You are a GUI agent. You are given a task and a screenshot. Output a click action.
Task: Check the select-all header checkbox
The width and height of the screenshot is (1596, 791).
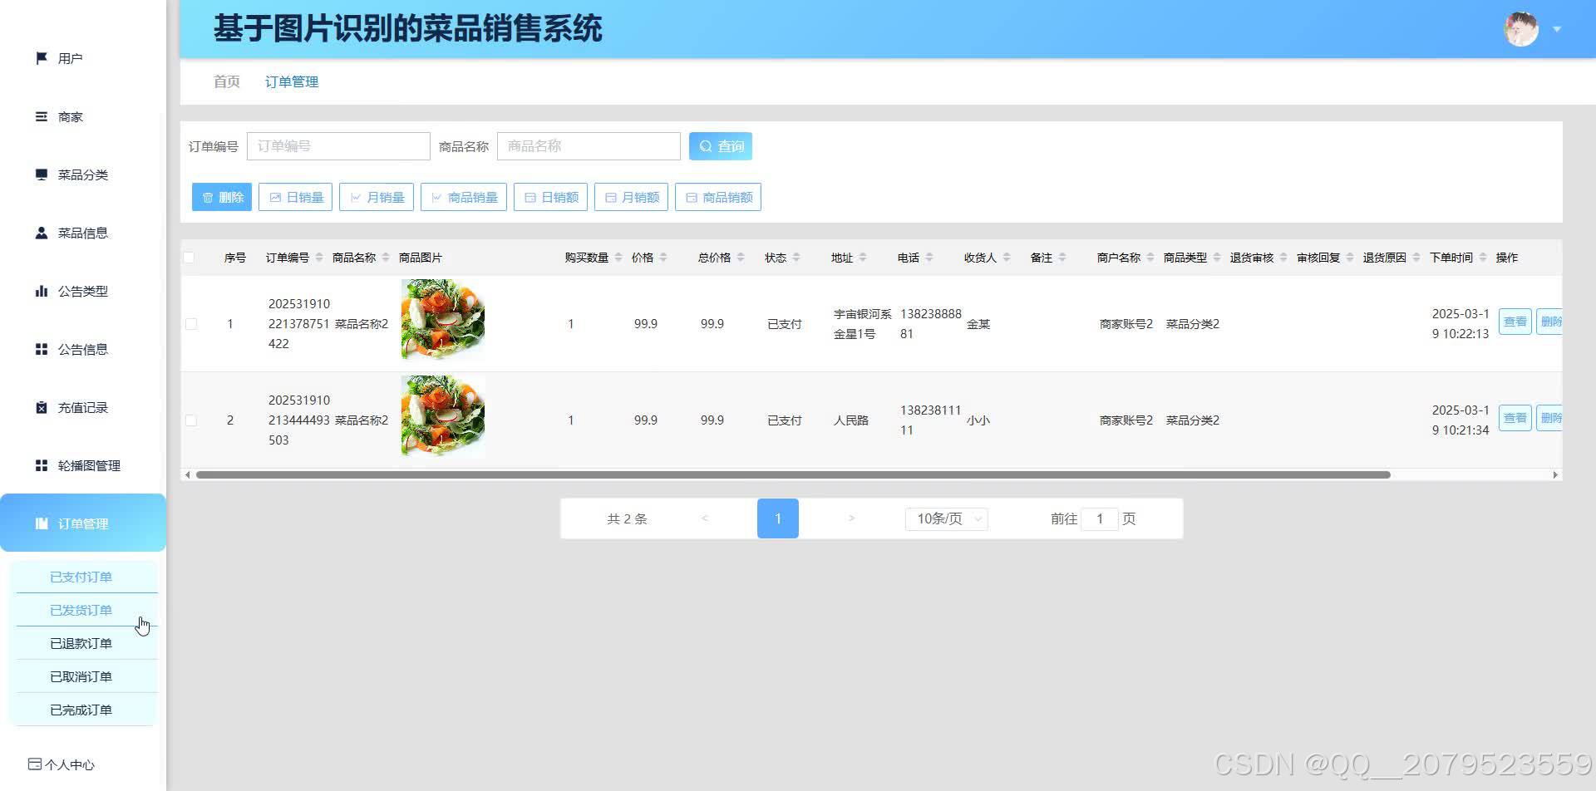[190, 258]
